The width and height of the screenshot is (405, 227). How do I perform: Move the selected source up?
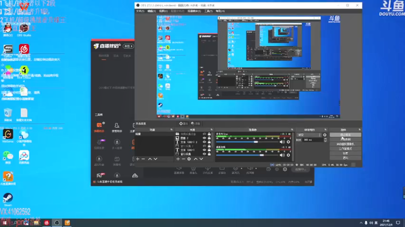click(195, 159)
